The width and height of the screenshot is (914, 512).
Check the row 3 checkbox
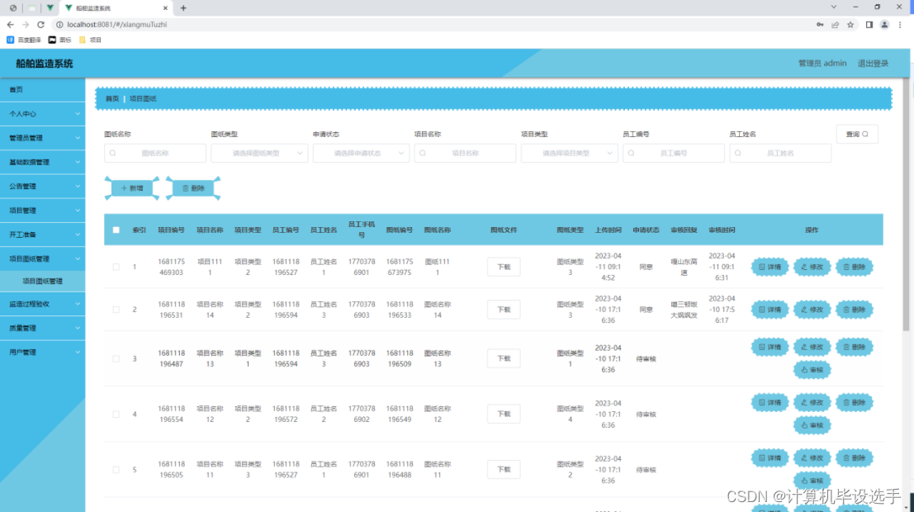tap(116, 358)
